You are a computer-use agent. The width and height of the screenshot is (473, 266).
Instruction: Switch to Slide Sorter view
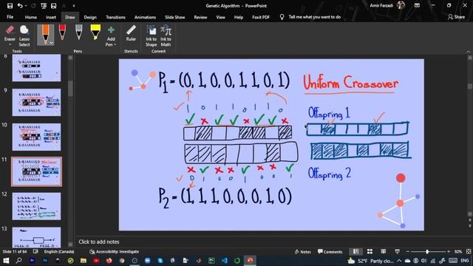370,251
